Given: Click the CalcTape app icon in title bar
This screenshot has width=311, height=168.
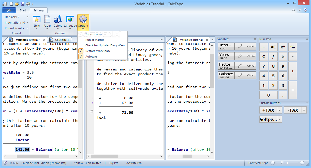Looking at the screenshot, I should click(x=4, y=4).
